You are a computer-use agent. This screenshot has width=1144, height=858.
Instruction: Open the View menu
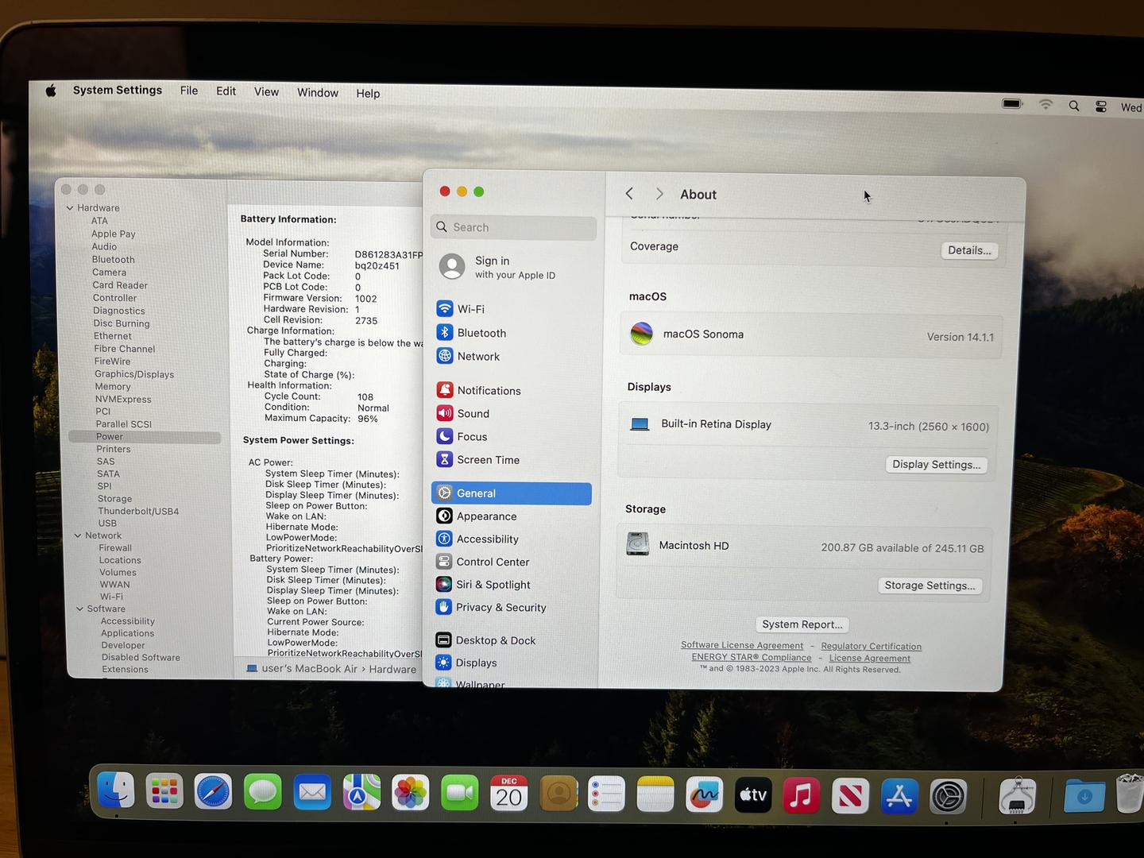(x=267, y=92)
